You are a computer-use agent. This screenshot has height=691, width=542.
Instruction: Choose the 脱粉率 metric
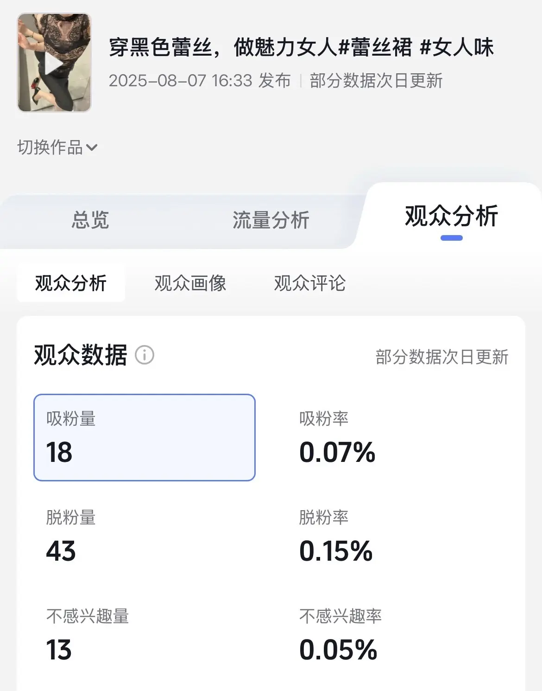pyautogui.click(x=324, y=518)
